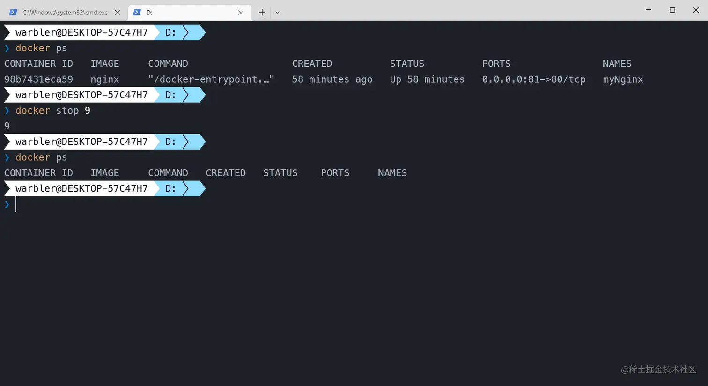Click the COMMAND header above "/docker-entrypoint.…"
The image size is (708, 386).
(168, 64)
